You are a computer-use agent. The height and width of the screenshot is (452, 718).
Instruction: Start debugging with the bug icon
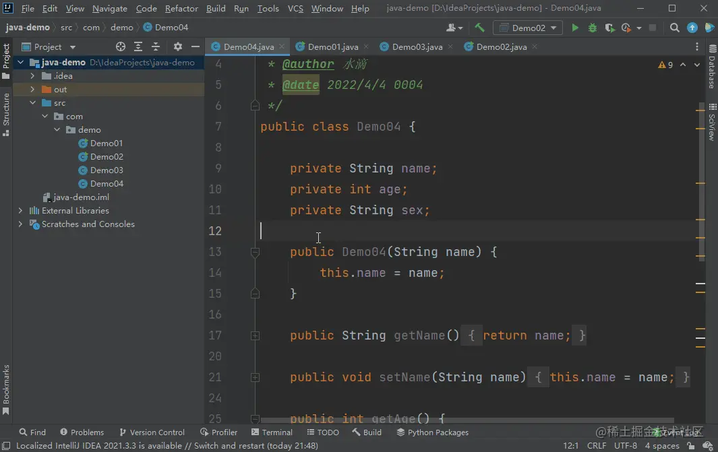(x=592, y=28)
